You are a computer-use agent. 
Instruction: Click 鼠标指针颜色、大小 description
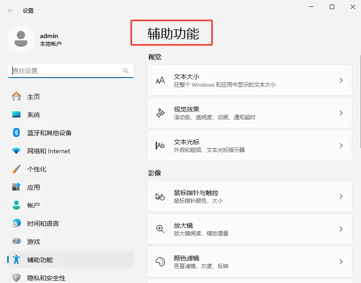click(198, 201)
